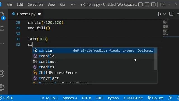The width and height of the screenshot is (179, 101).
Task: Open the editor More Actions ellipsis
Action: (x=178, y=14)
